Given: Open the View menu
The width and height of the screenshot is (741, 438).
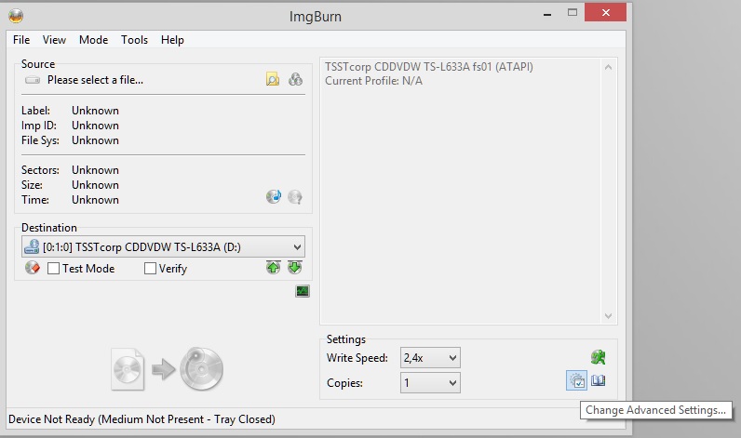Looking at the screenshot, I should click(x=54, y=40).
